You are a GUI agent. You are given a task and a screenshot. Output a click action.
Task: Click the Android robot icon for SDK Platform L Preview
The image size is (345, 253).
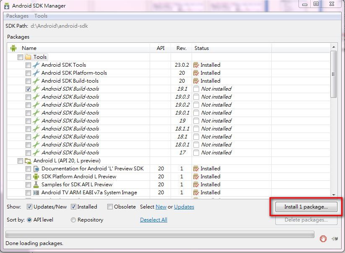36,177
